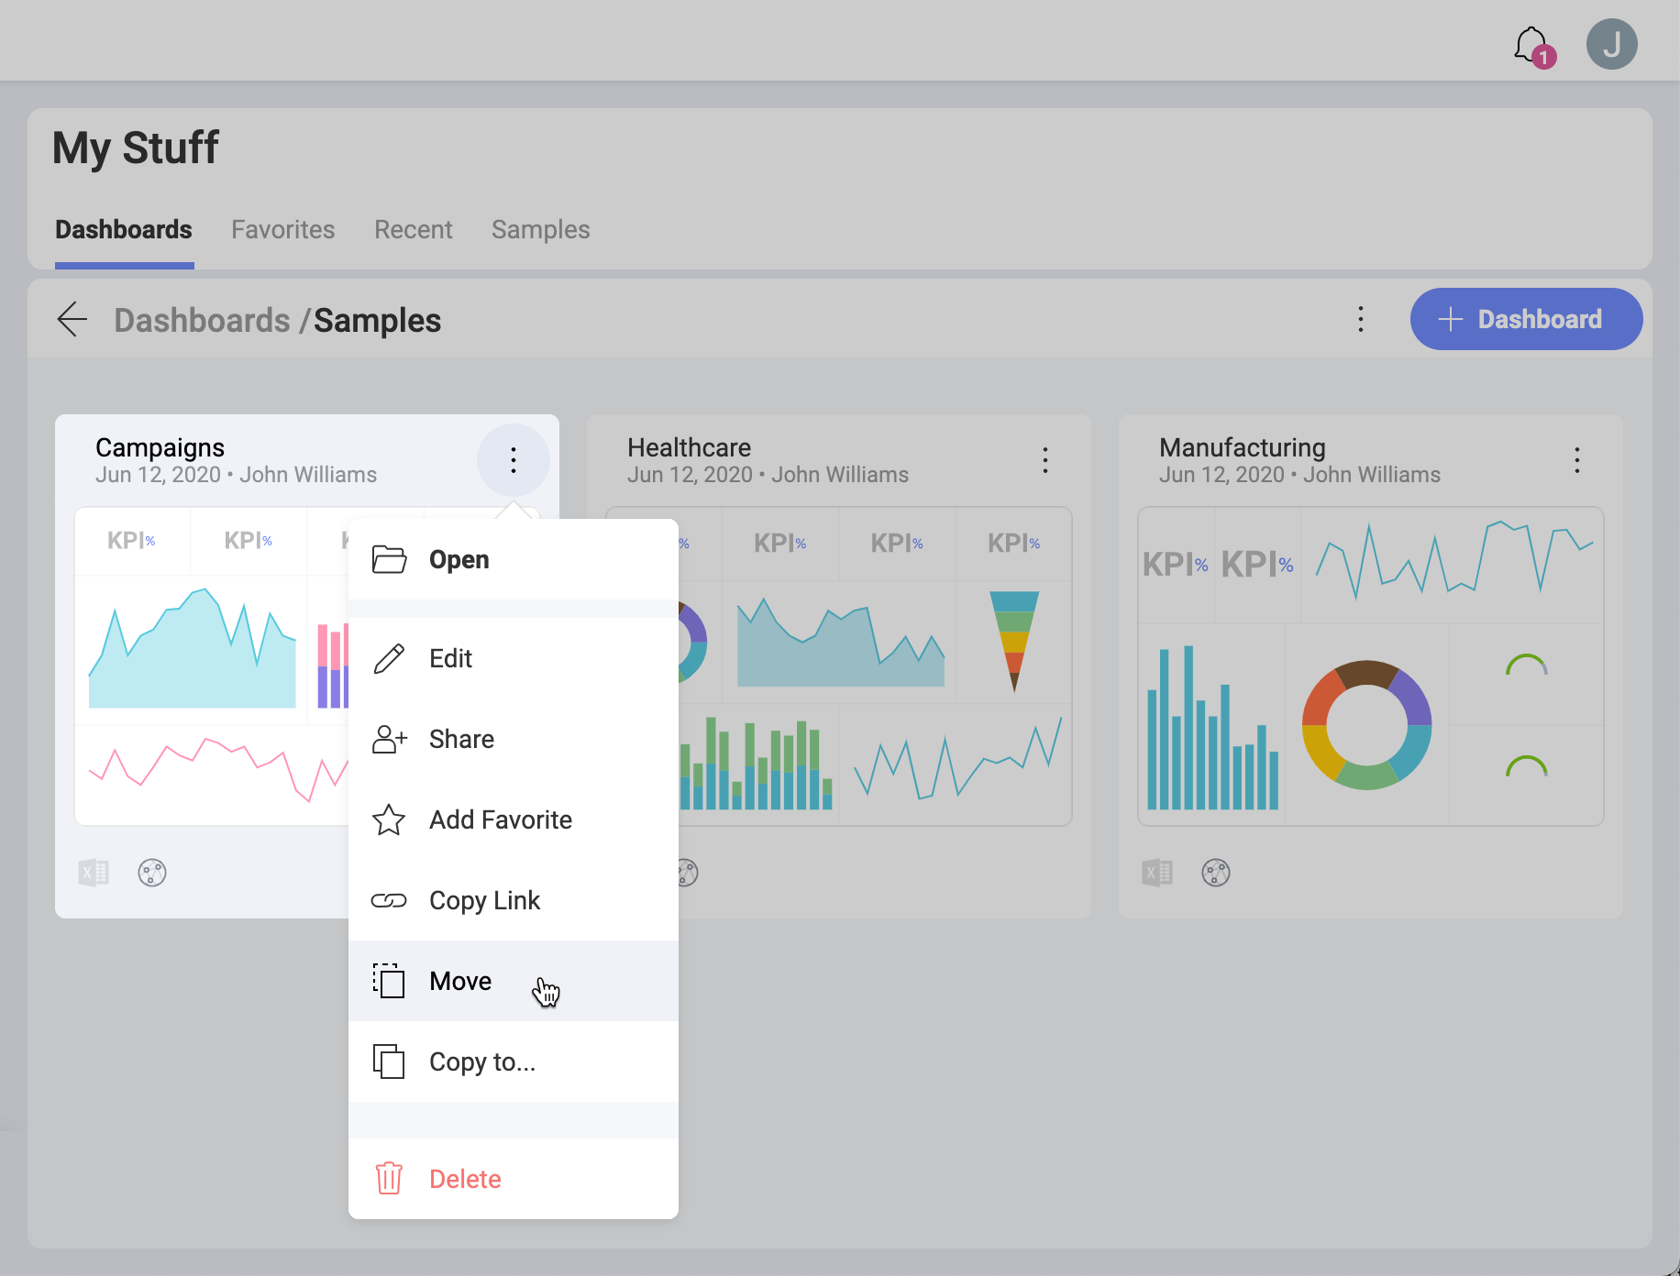The width and height of the screenshot is (1680, 1276).
Task: Select Move from the context menu
Action: coord(459,981)
